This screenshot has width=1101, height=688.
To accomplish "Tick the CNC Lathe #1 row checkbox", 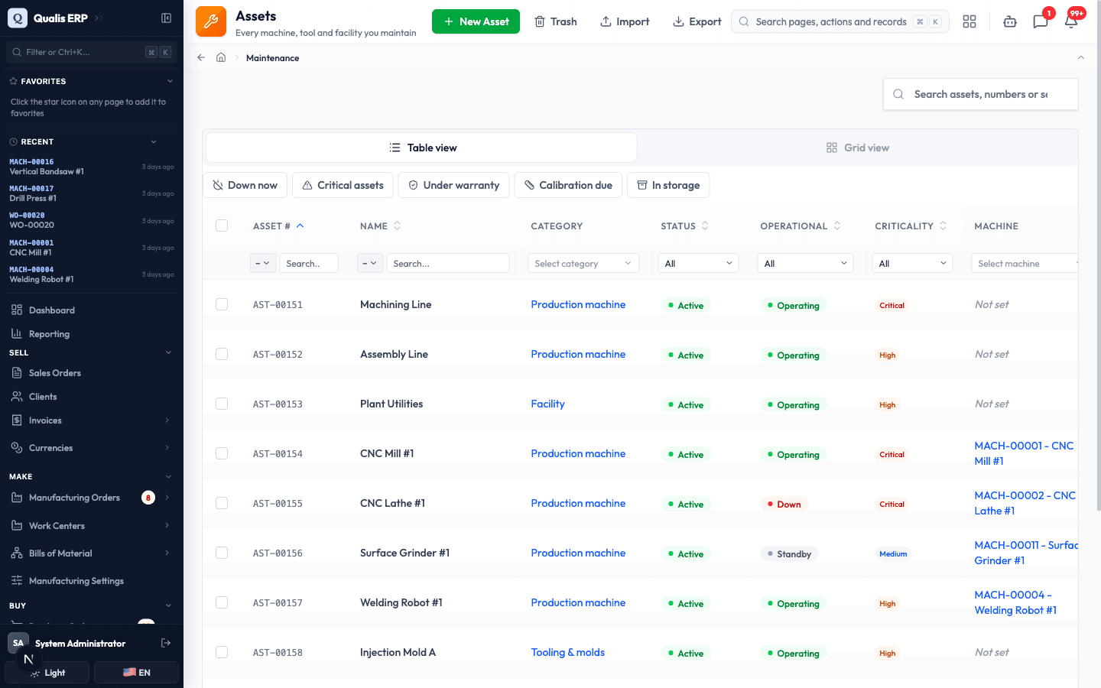I will 222,503.
